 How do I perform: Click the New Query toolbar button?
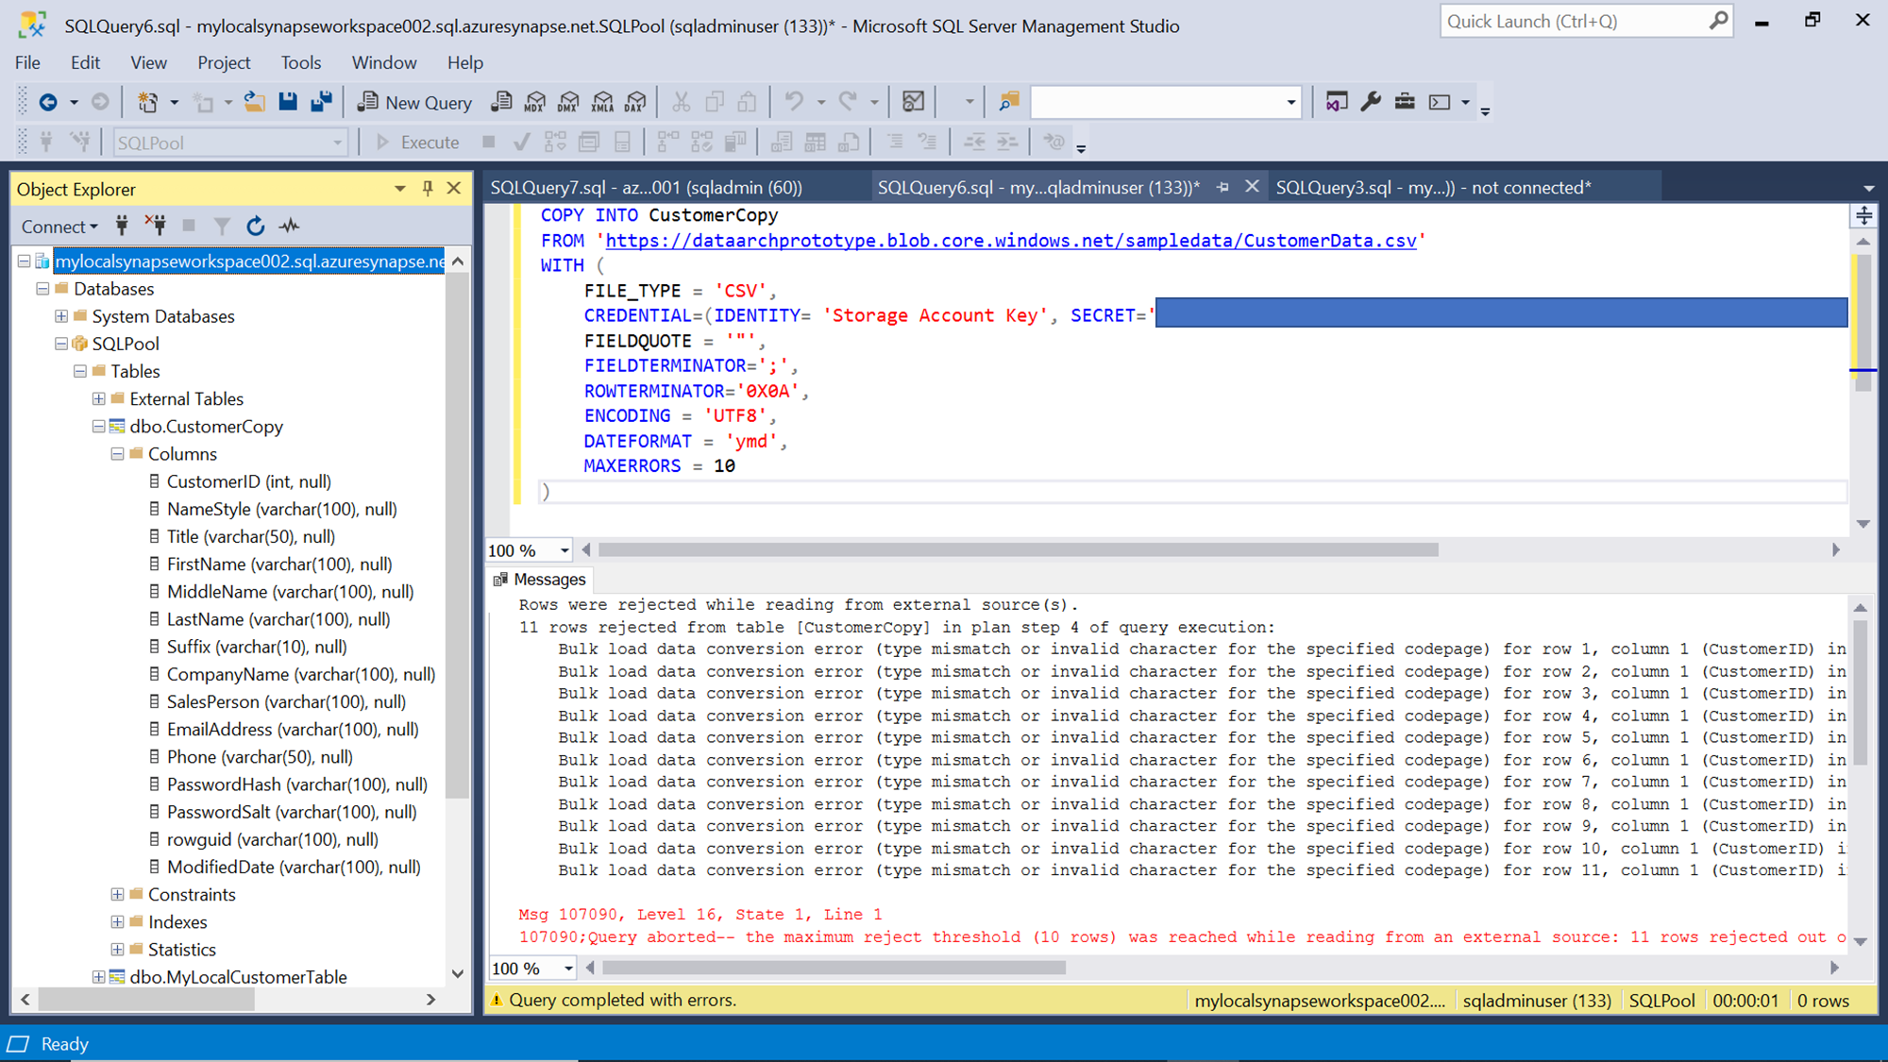click(x=414, y=102)
